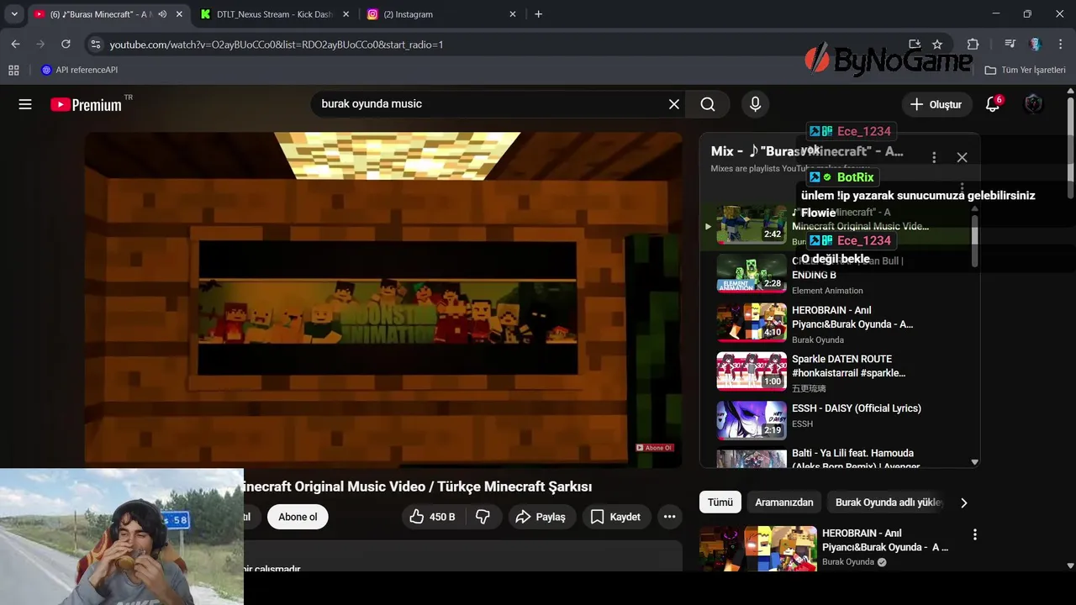Play CREEPER ENDING B playlist video
1076x605 pixels.
pyautogui.click(x=752, y=273)
